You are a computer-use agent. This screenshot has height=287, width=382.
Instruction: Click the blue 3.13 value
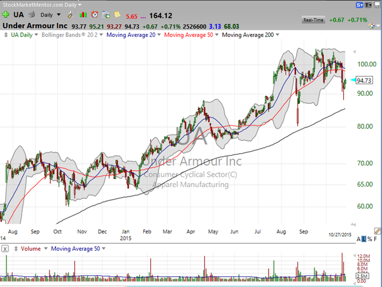[x=215, y=26]
